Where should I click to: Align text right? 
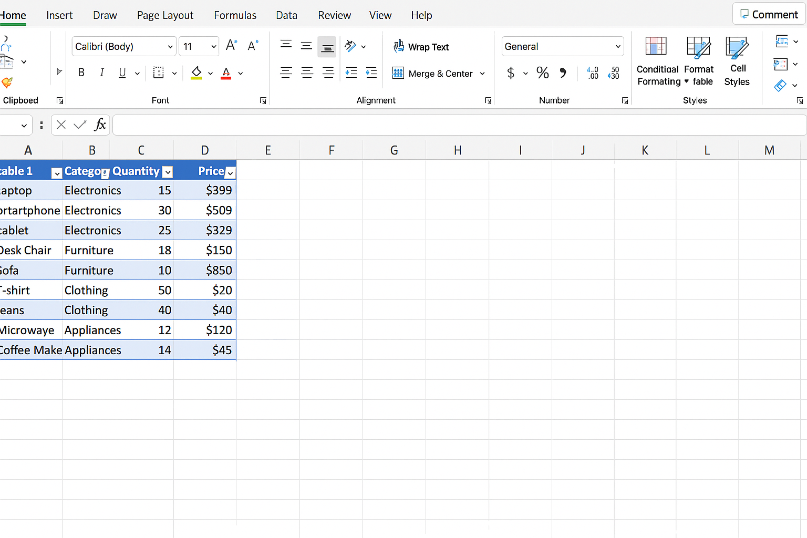pyautogui.click(x=328, y=73)
